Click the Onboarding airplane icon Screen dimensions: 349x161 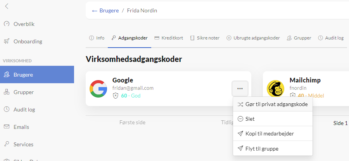click(x=7, y=41)
